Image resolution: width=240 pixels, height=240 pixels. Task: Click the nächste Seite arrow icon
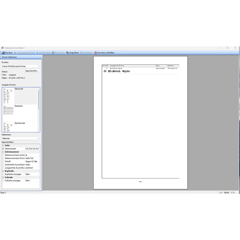pos(37,53)
